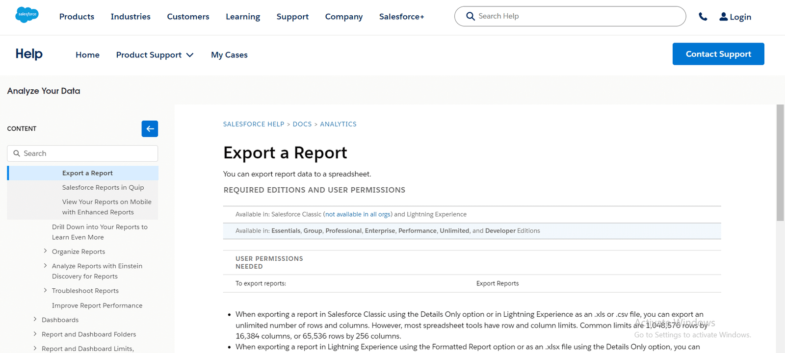This screenshot has width=785, height=353.
Task: Expand Report and Dashboard Folders chevron
Action: 35,334
